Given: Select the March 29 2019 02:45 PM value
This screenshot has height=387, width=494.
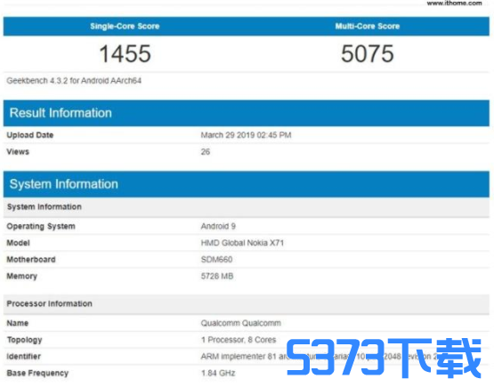Looking at the screenshot, I should coord(246,135).
